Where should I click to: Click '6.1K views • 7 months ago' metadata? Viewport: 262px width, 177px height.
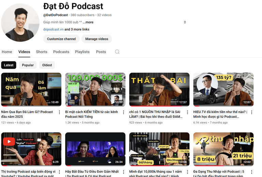pyautogui.click(x=210, y=123)
